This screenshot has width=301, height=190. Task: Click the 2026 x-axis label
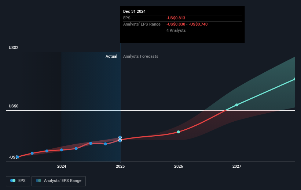click(179, 166)
